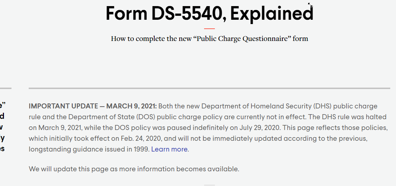Click the short gray rule above the sidebar text
Viewport: 396px width, 186px height.
(5, 88)
